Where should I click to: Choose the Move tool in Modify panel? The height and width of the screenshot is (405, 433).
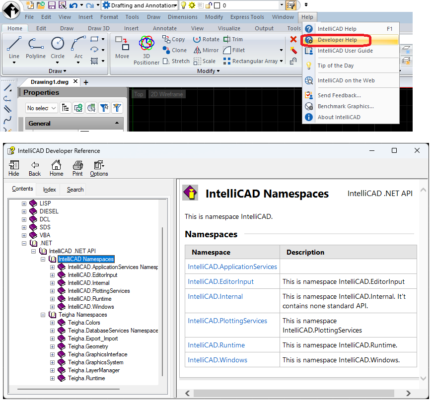pyautogui.click(x=122, y=48)
